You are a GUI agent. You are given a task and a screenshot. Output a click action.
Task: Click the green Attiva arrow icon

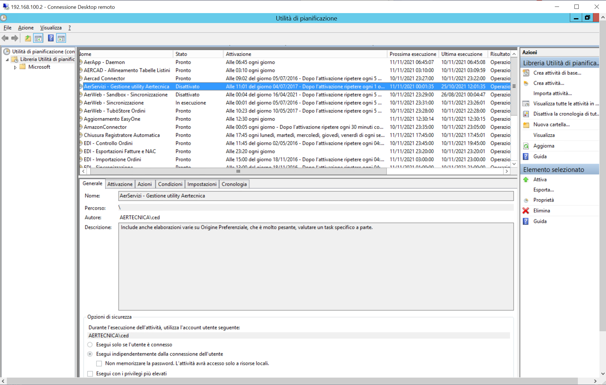(x=526, y=179)
